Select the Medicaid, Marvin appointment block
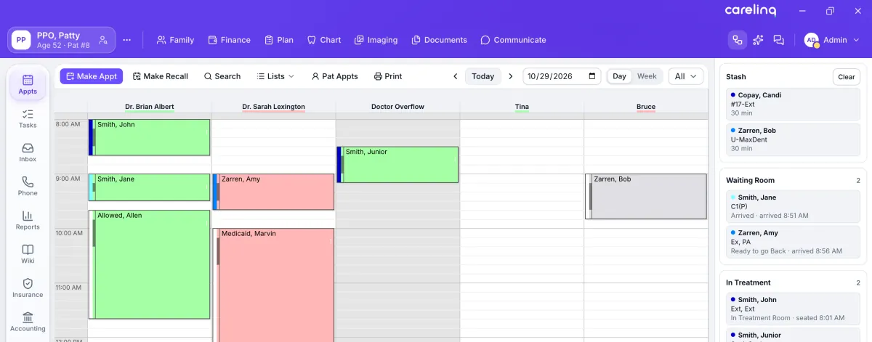 click(x=273, y=285)
